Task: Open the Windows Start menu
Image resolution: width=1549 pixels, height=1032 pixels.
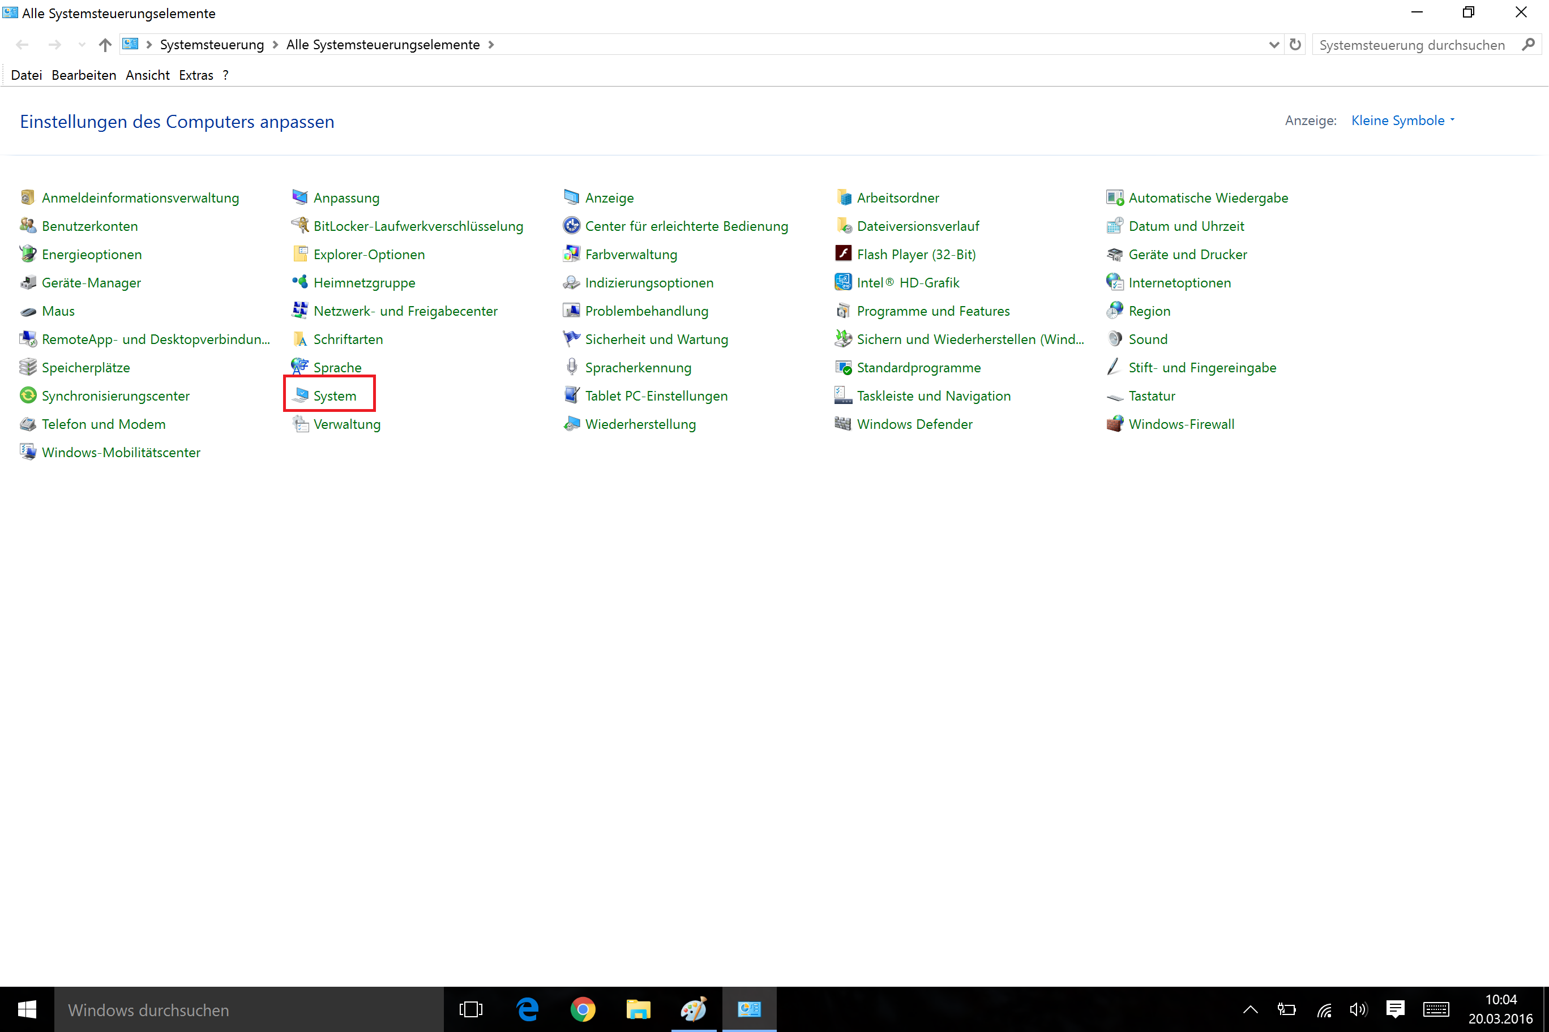Action: tap(27, 1009)
